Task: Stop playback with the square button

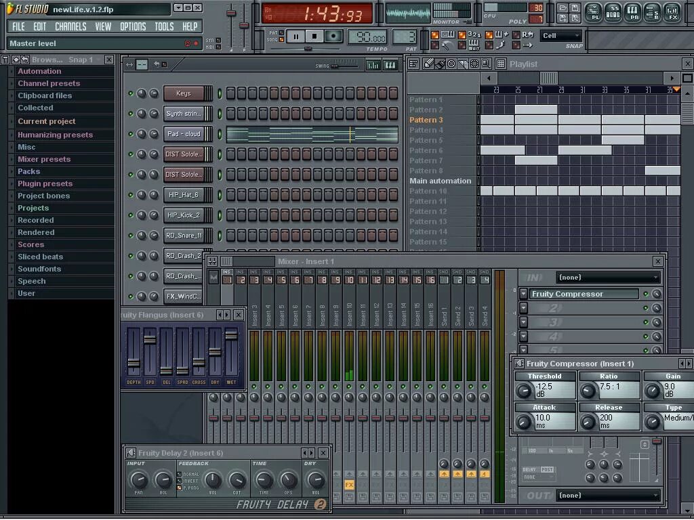Action: [x=314, y=37]
